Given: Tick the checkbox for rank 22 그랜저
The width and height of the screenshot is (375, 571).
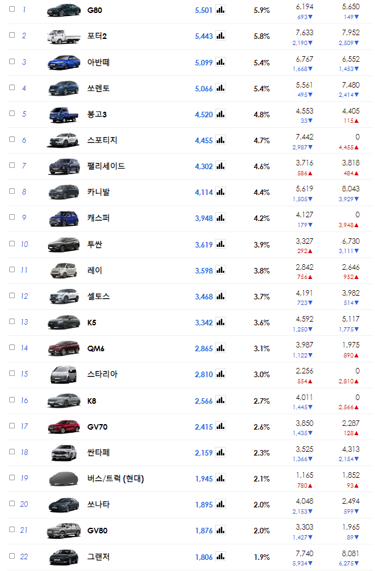Looking at the screenshot, I should [12, 556].
